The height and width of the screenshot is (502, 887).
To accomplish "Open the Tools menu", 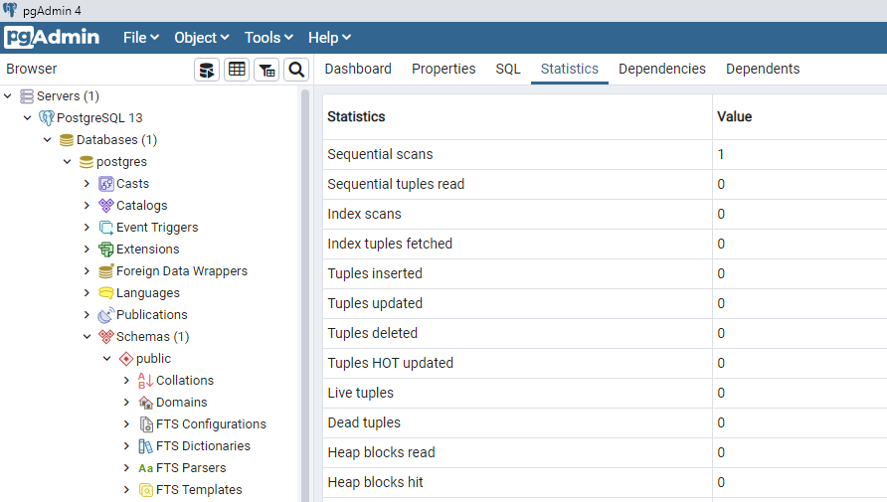I will [x=268, y=38].
